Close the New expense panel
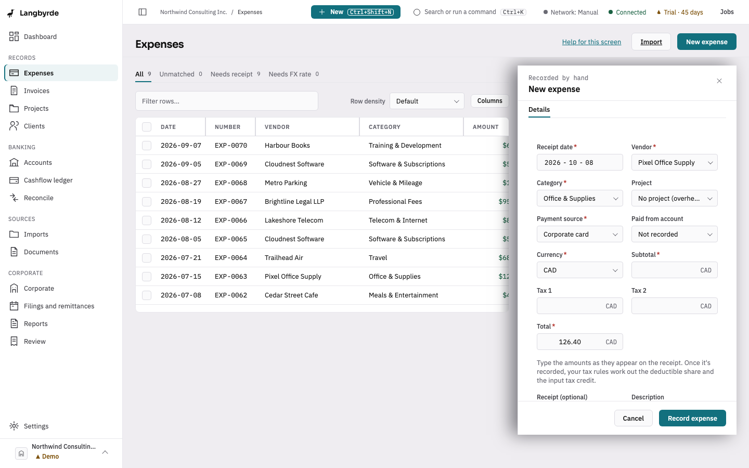 tap(719, 81)
